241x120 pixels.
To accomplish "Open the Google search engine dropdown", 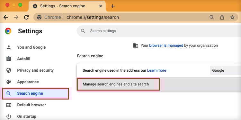I will click(x=225, y=70).
